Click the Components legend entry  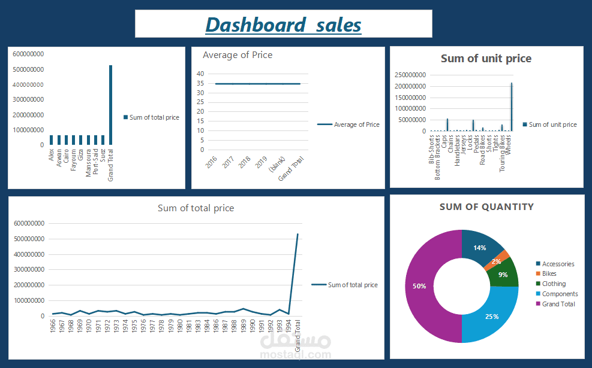(x=557, y=294)
